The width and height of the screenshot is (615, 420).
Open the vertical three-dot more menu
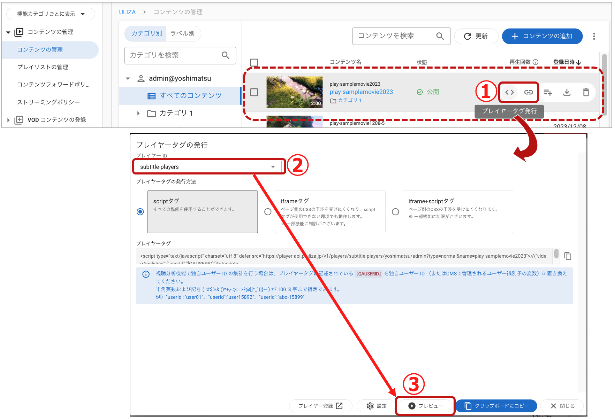tap(594, 36)
